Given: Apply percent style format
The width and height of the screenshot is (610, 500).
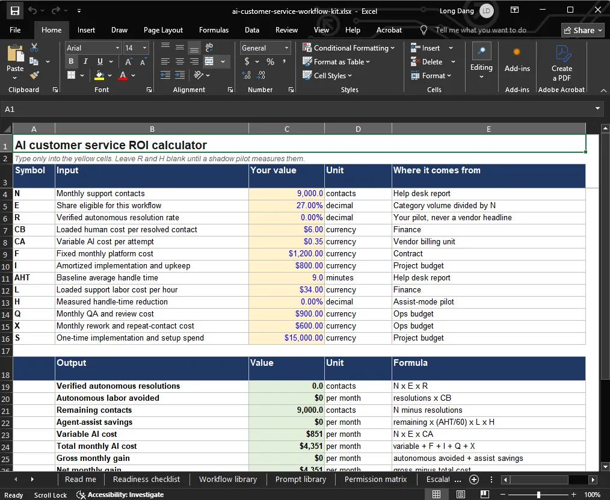Looking at the screenshot, I should [270, 61].
